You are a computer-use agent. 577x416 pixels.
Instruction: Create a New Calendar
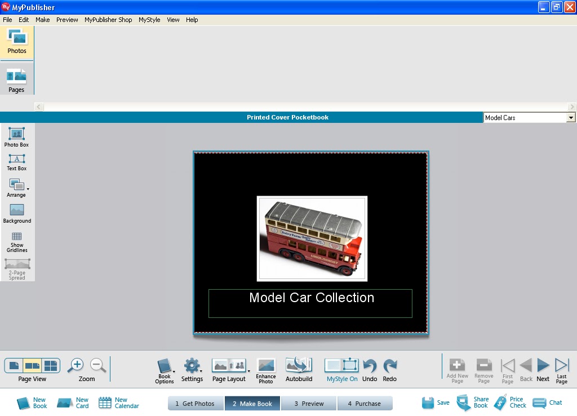click(119, 402)
